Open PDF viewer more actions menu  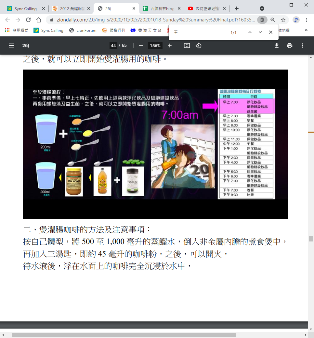(x=303, y=46)
